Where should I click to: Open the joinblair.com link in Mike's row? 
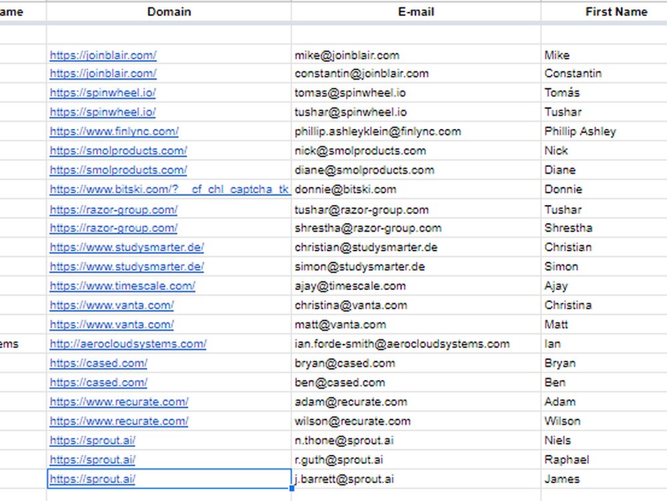point(103,55)
